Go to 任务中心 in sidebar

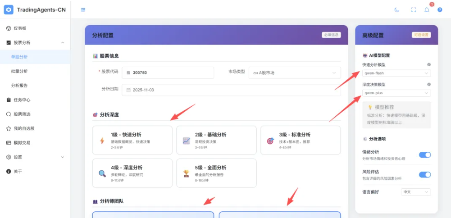(22, 100)
